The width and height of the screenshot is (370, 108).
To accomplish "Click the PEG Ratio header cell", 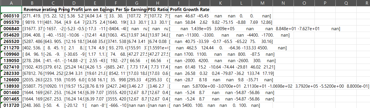I will (158, 9).
